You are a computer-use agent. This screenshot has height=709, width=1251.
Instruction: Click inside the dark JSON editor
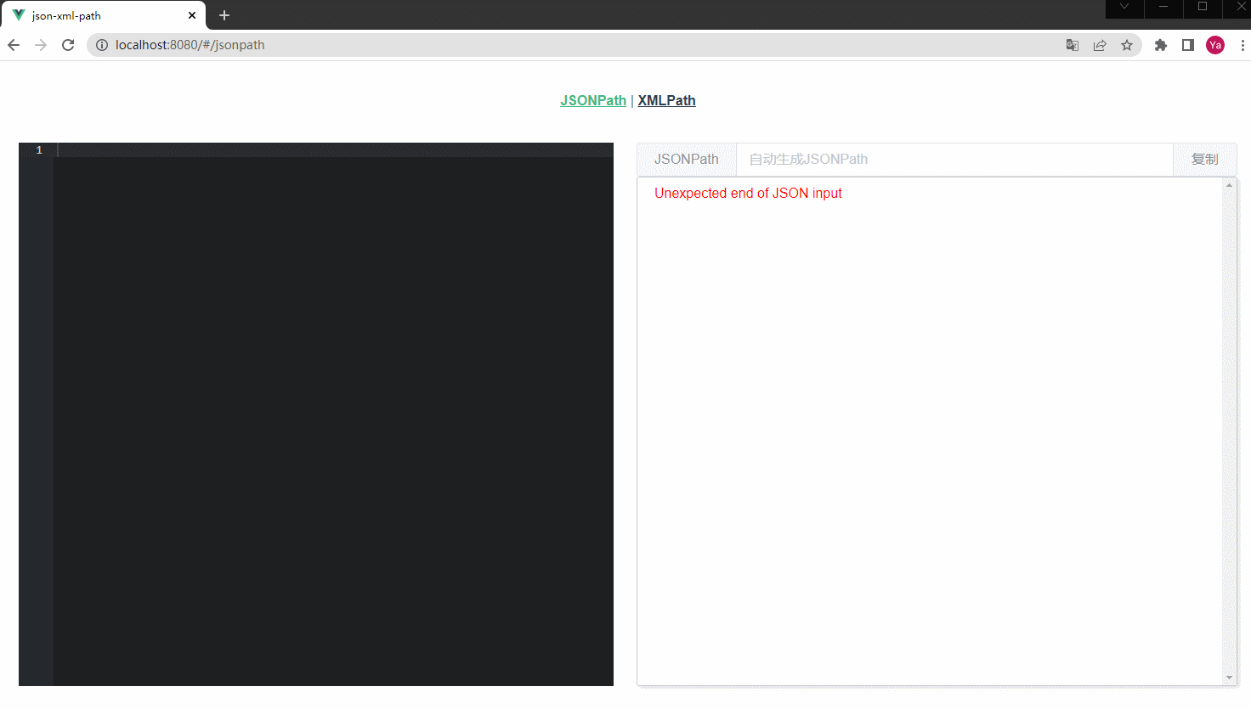(331, 340)
